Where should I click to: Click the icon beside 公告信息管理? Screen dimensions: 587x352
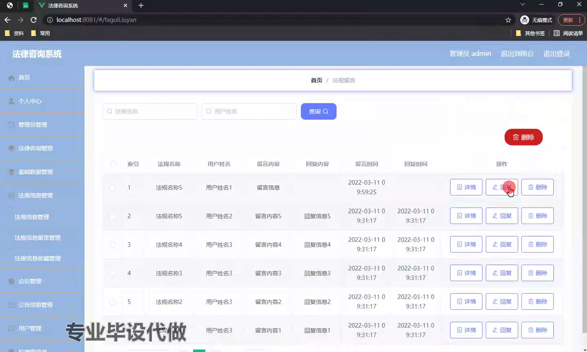click(x=11, y=305)
